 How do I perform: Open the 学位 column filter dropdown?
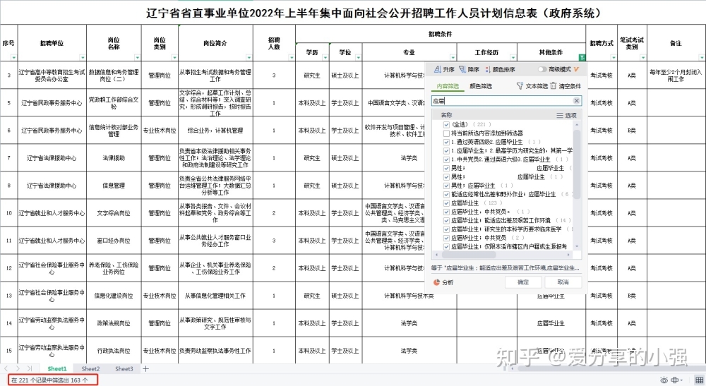[x=358, y=58]
